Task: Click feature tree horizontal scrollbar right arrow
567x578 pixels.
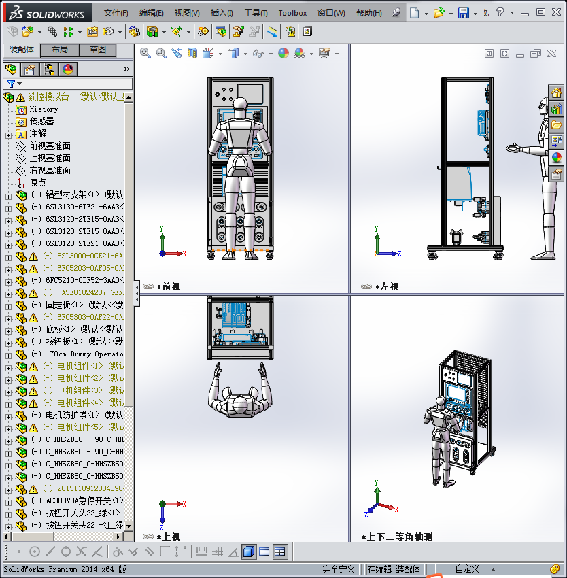Action: 118,537
